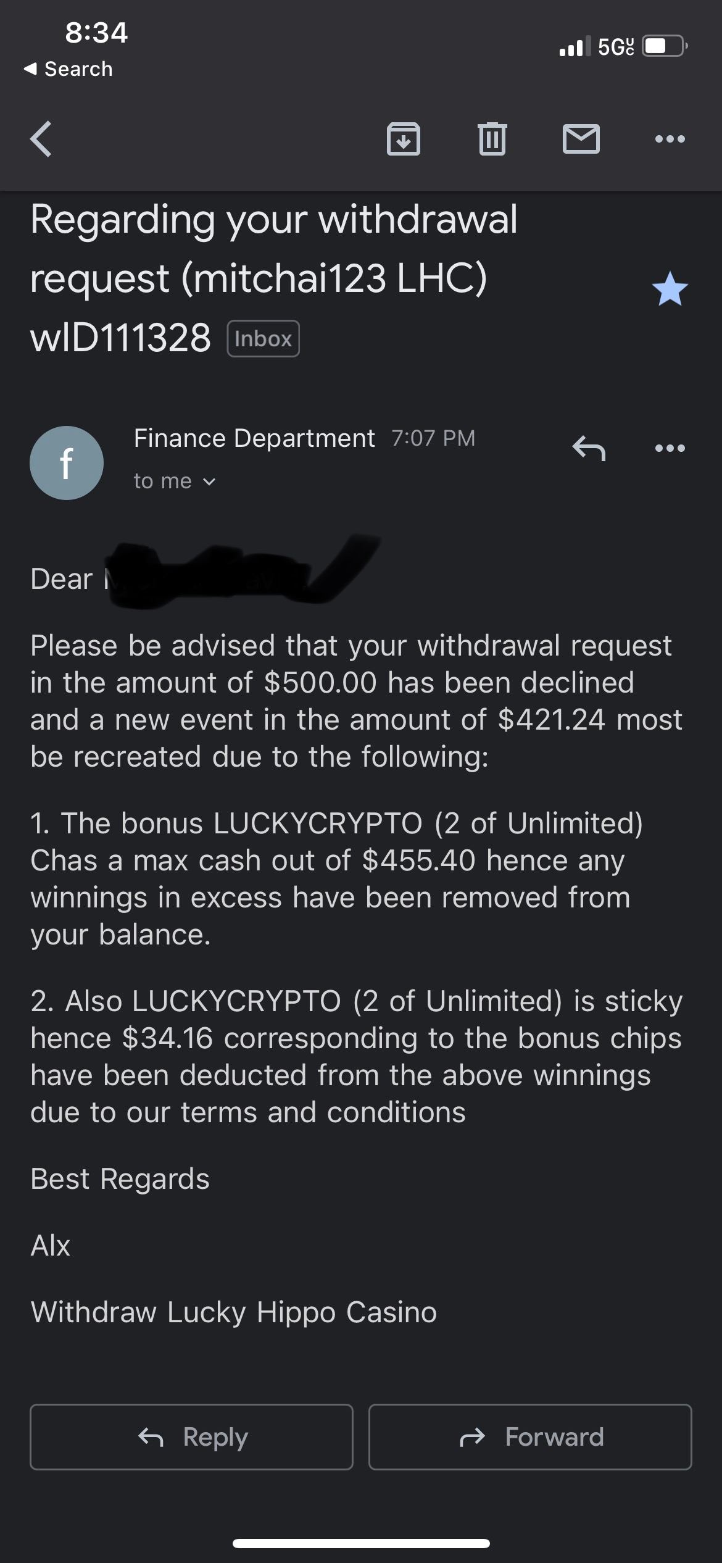Tap the reply arrow beside sender

click(589, 448)
